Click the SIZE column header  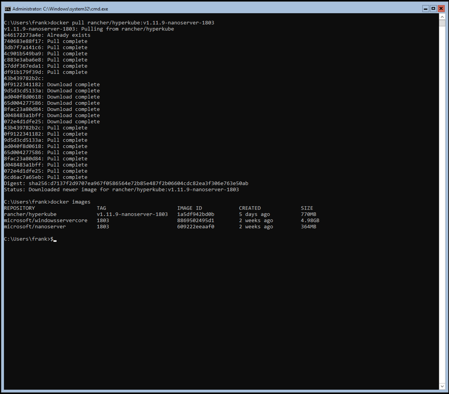point(306,208)
